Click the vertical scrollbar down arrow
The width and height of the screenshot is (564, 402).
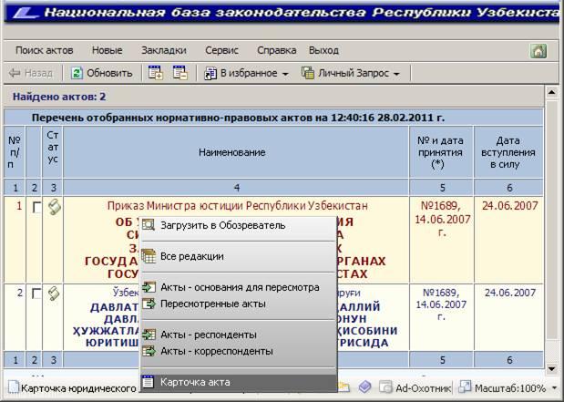[x=551, y=369]
